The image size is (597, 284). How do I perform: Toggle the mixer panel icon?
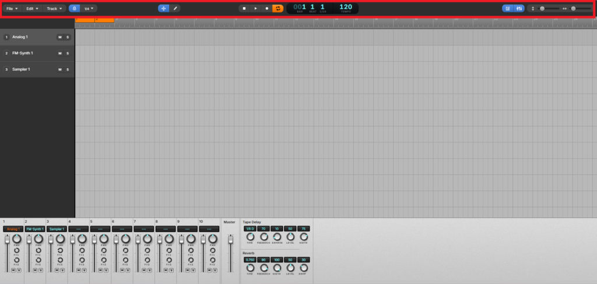click(519, 9)
